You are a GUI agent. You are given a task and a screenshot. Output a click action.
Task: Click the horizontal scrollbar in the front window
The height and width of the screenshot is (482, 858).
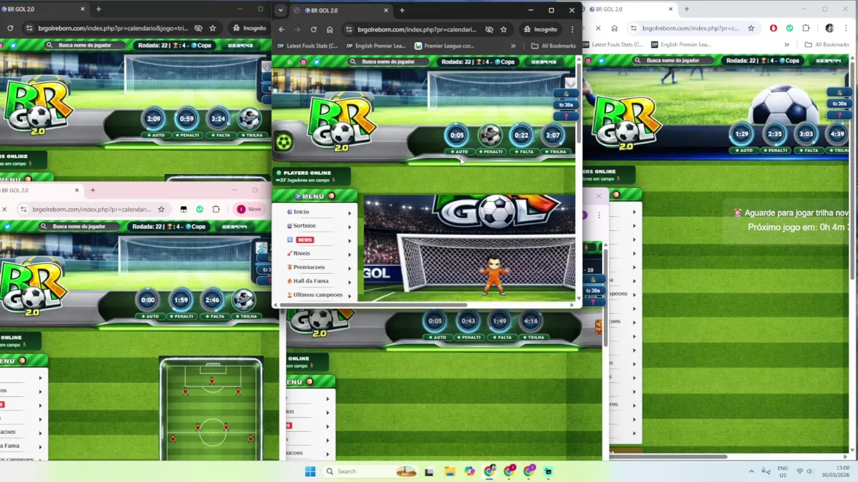click(372, 305)
